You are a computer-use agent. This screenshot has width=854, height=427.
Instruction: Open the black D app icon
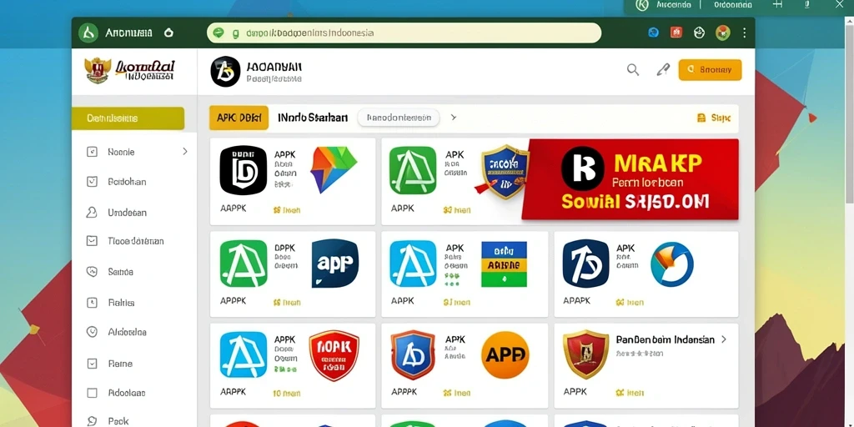(x=243, y=170)
